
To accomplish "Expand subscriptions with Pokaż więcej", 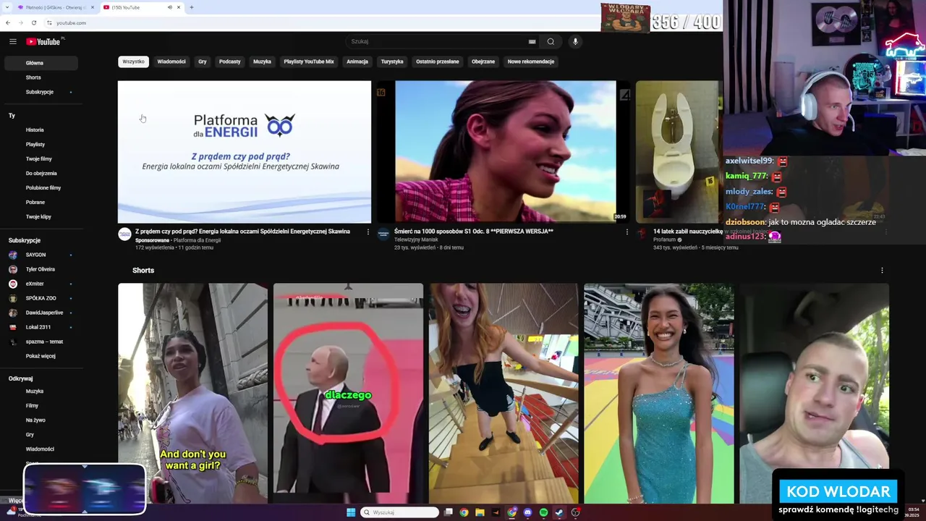I will tap(41, 356).
